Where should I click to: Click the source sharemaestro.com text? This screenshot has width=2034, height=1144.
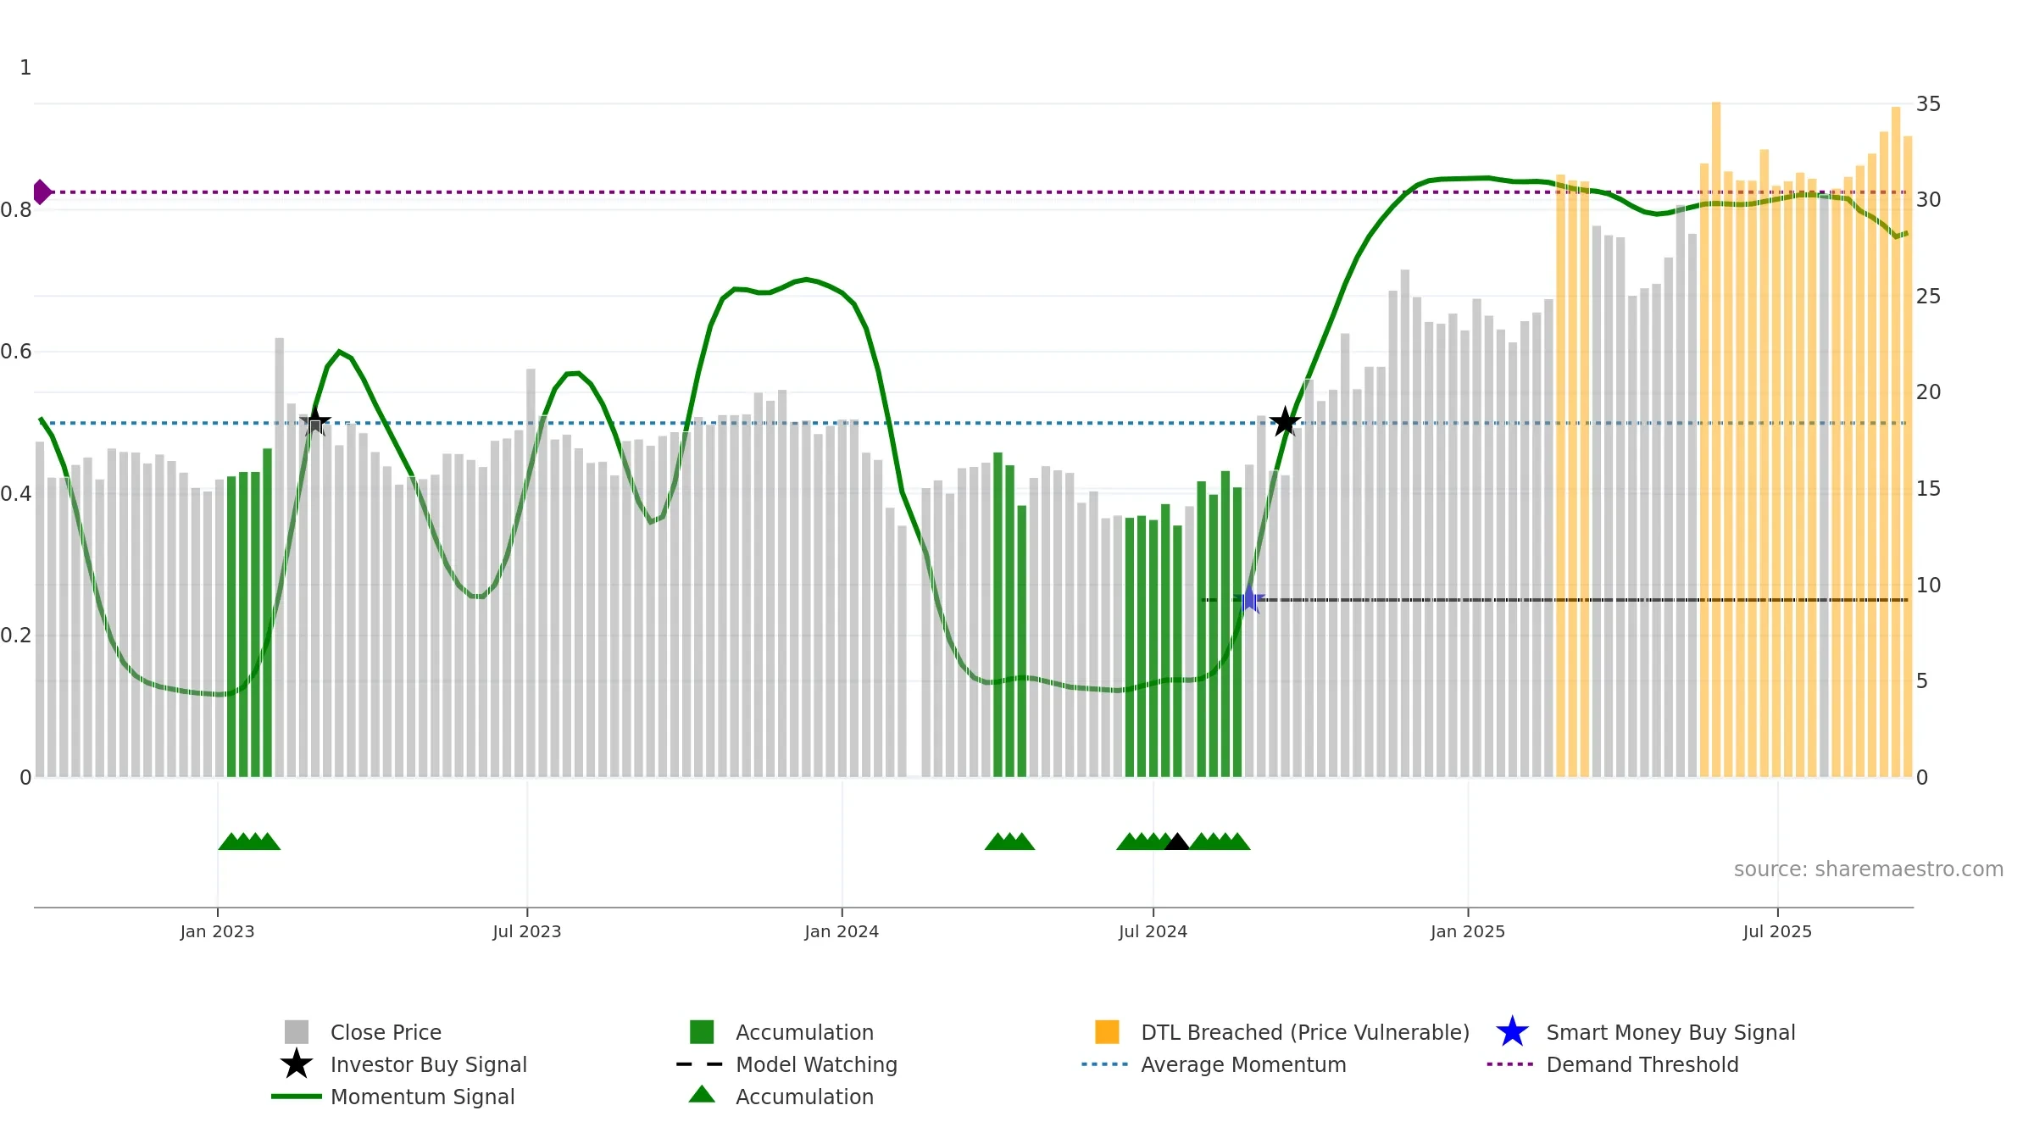pos(1868,869)
